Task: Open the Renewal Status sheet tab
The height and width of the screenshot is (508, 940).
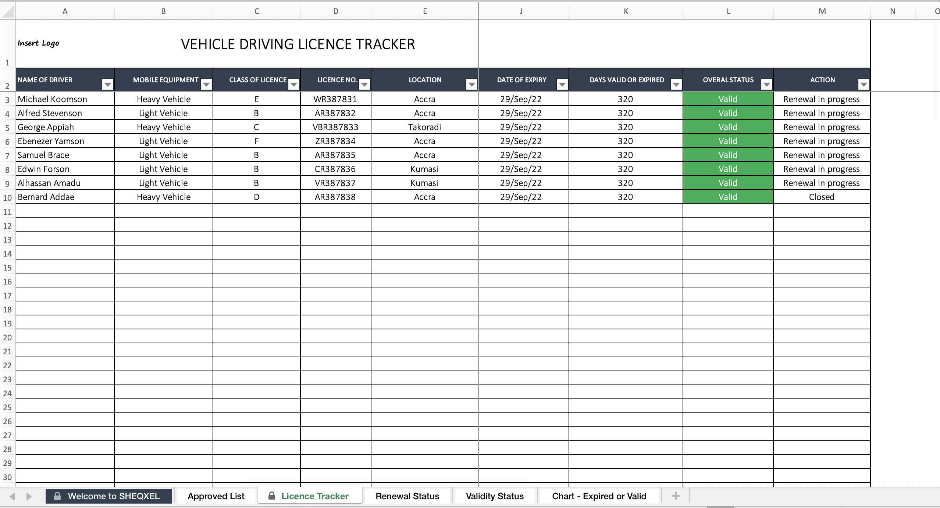Action: tap(407, 496)
